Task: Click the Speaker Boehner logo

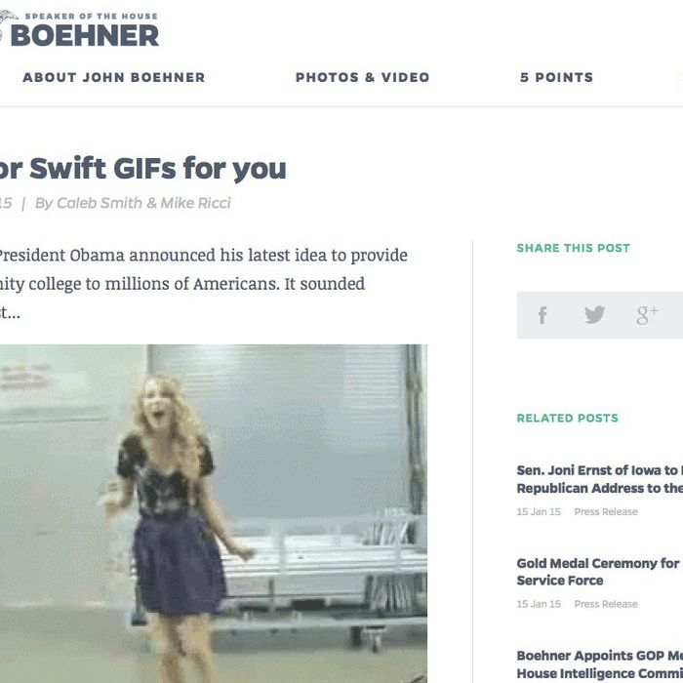Action: [x=79, y=29]
